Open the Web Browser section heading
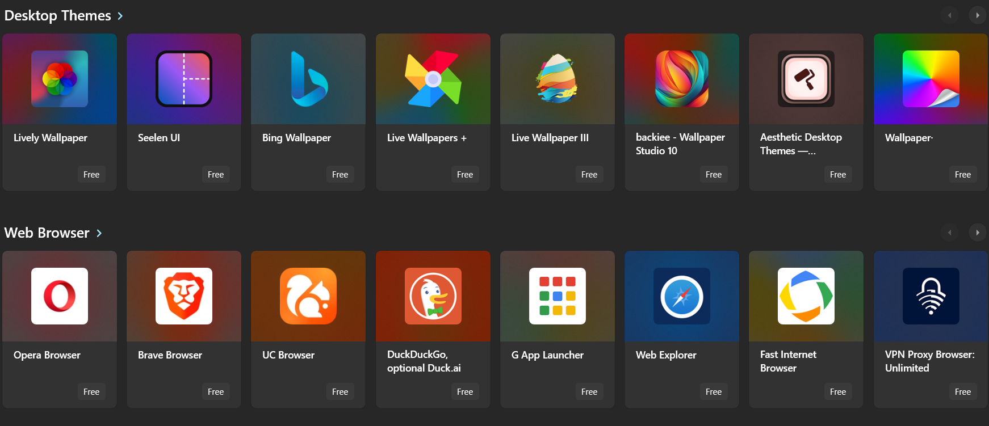The image size is (989, 426). point(47,233)
